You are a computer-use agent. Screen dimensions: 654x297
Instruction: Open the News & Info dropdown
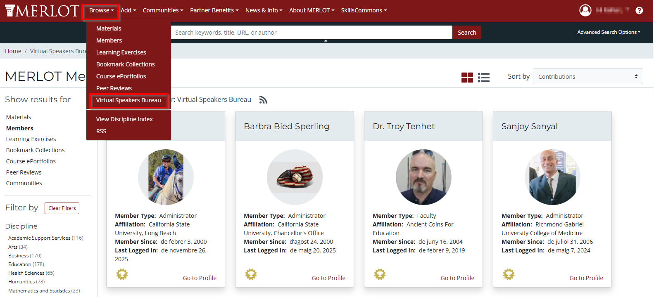coord(264,10)
